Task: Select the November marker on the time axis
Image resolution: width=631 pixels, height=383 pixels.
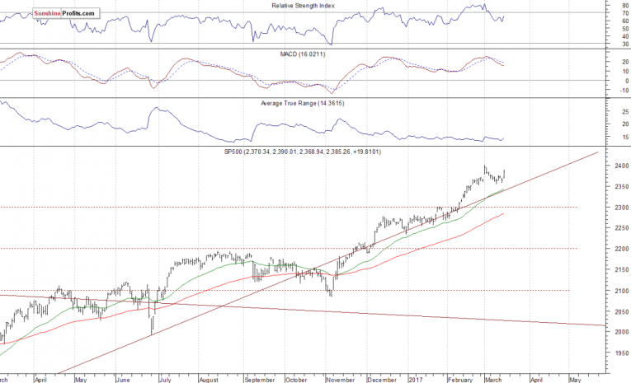Action: point(339,381)
